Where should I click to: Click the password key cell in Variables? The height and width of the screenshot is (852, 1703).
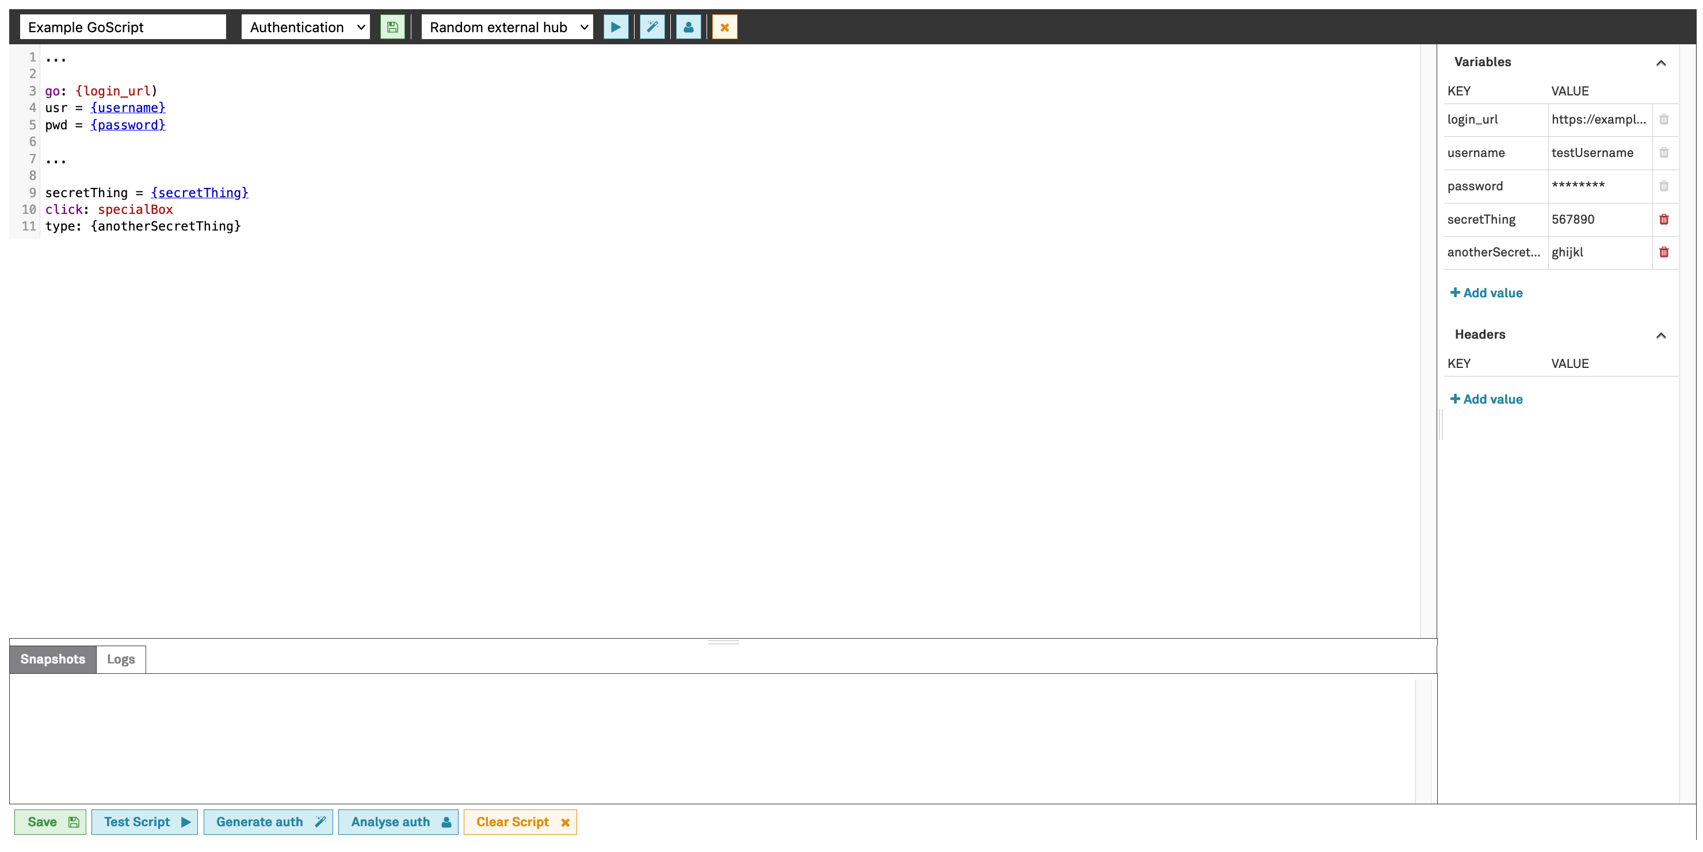(x=1495, y=186)
